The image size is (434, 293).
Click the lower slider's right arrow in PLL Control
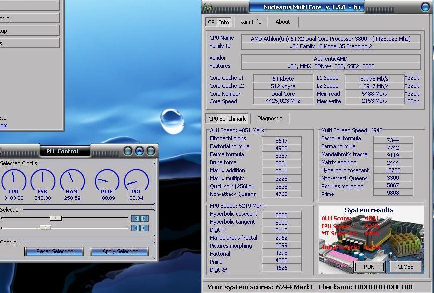pos(144,228)
